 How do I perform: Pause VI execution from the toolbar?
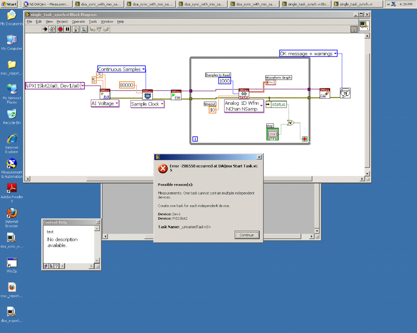[67, 29]
